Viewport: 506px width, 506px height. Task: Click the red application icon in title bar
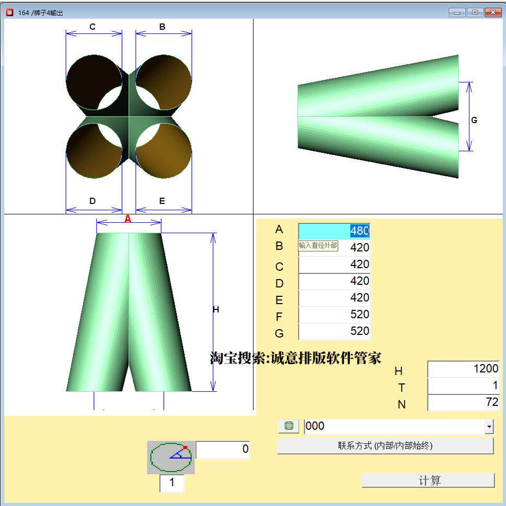pos(10,13)
